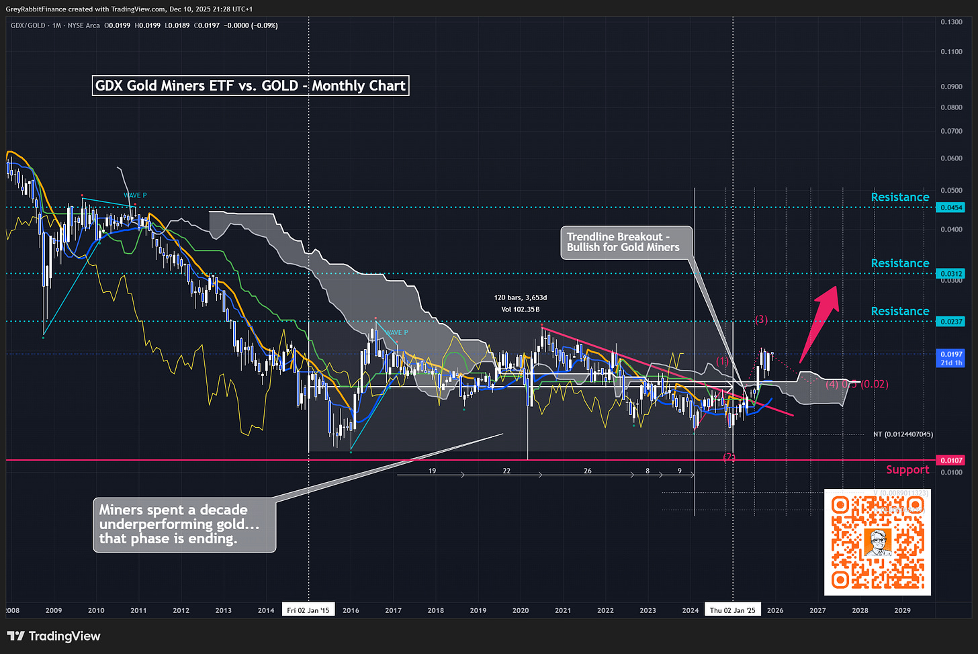Click the 'NYSE Arca' exchange label
This screenshot has width=978, height=654.
pos(84,26)
